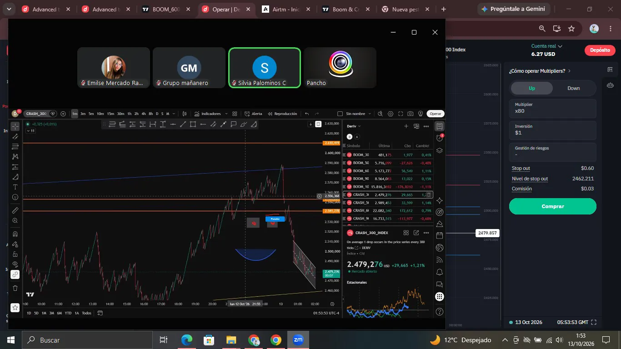621x349 pixels.
Task: Click the red Depósito button
Action: pyautogui.click(x=600, y=50)
